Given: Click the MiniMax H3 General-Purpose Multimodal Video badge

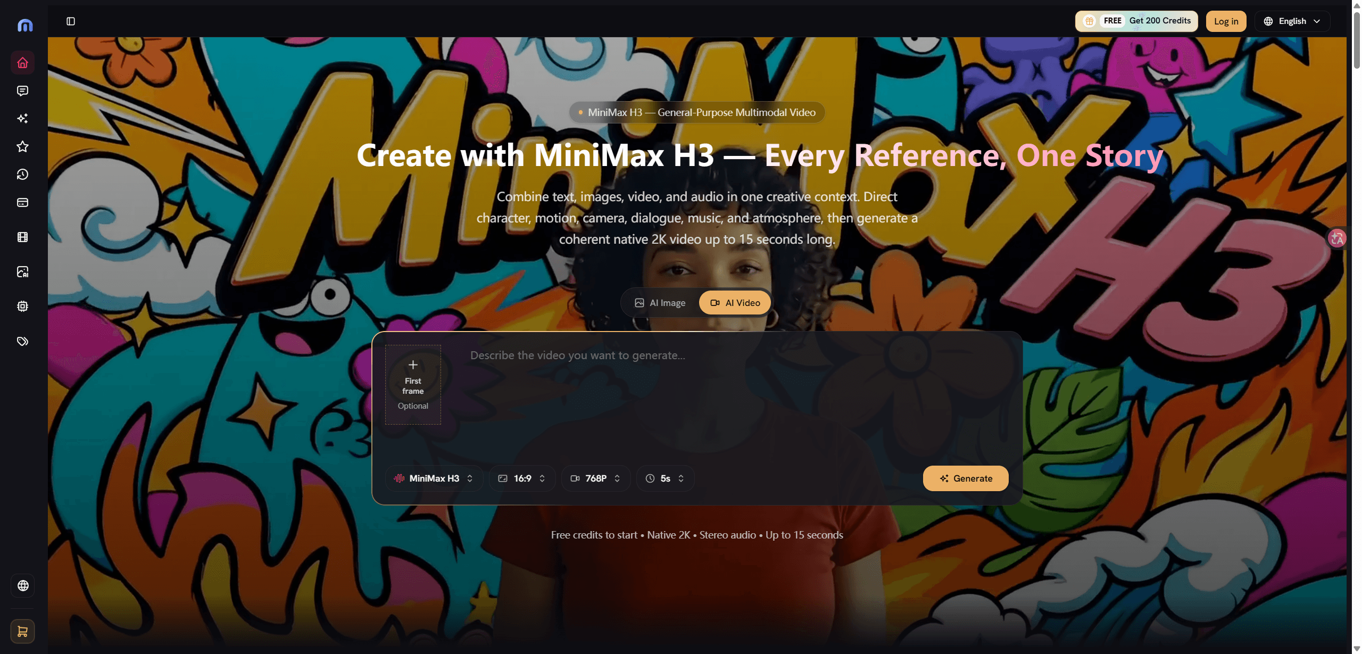Looking at the screenshot, I should pyautogui.click(x=697, y=112).
